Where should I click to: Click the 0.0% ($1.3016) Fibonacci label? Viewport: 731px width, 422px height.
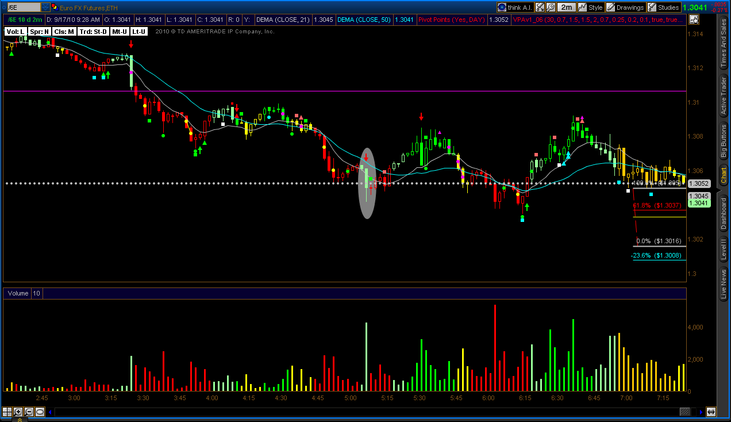pyautogui.click(x=659, y=241)
